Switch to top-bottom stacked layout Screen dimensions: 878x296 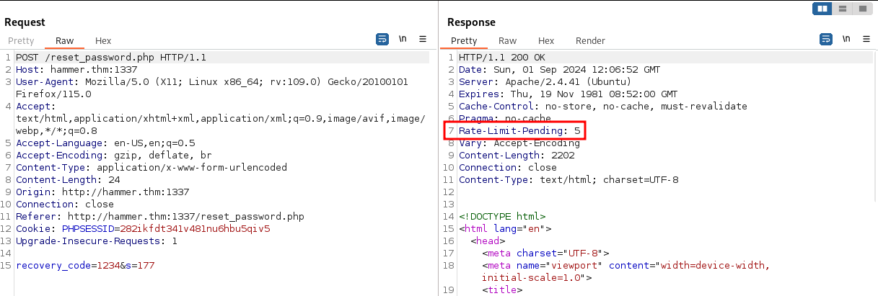[x=842, y=9]
